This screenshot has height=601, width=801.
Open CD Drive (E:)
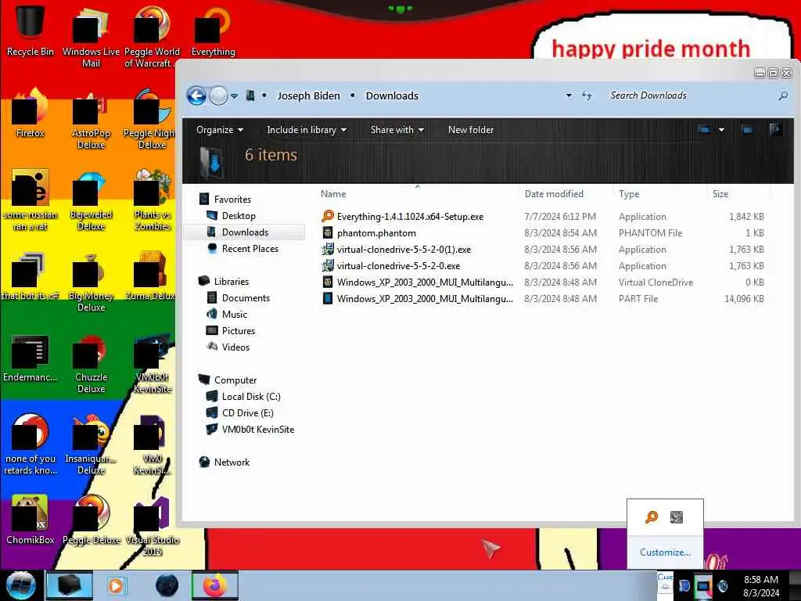click(x=247, y=412)
